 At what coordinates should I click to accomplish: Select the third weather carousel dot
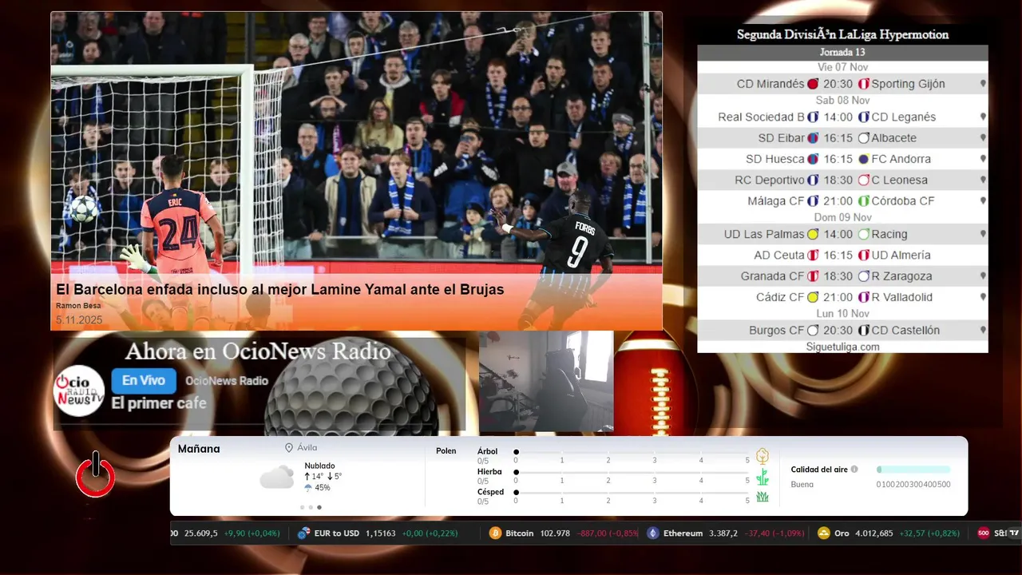319,507
